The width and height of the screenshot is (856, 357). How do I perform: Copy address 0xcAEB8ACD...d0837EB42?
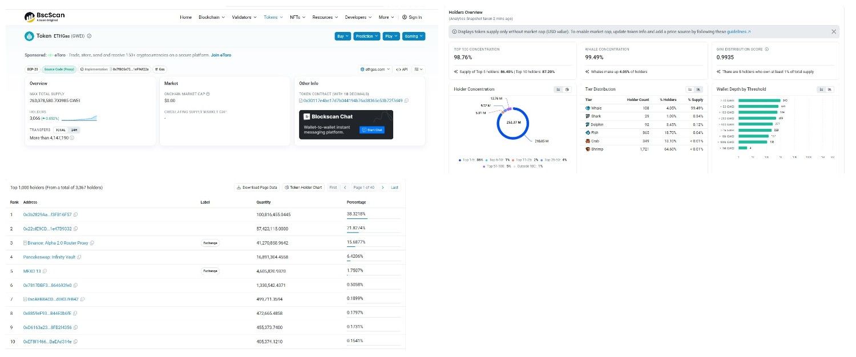pos(83,299)
